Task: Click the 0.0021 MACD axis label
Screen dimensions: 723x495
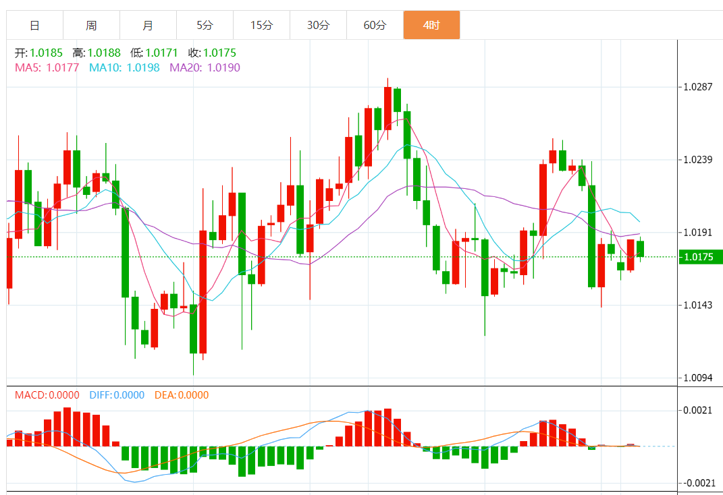Action: pos(698,410)
